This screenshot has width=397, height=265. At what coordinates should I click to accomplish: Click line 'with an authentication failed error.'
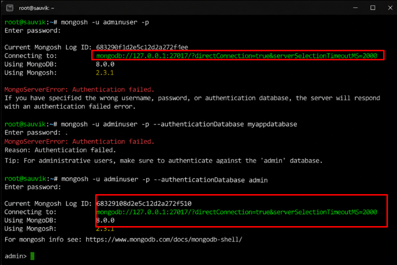(70, 107)
